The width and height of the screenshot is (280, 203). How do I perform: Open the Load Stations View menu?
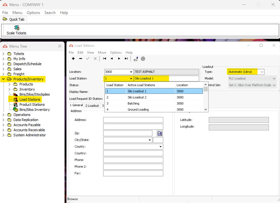(x=91, y=52)
